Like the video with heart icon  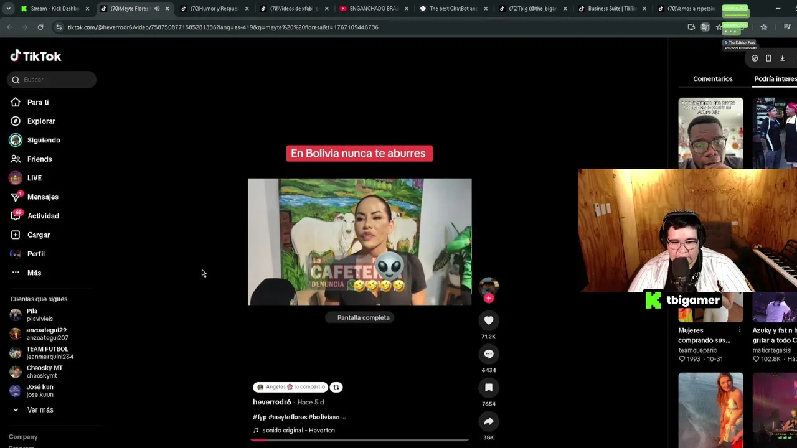[489, 320]
